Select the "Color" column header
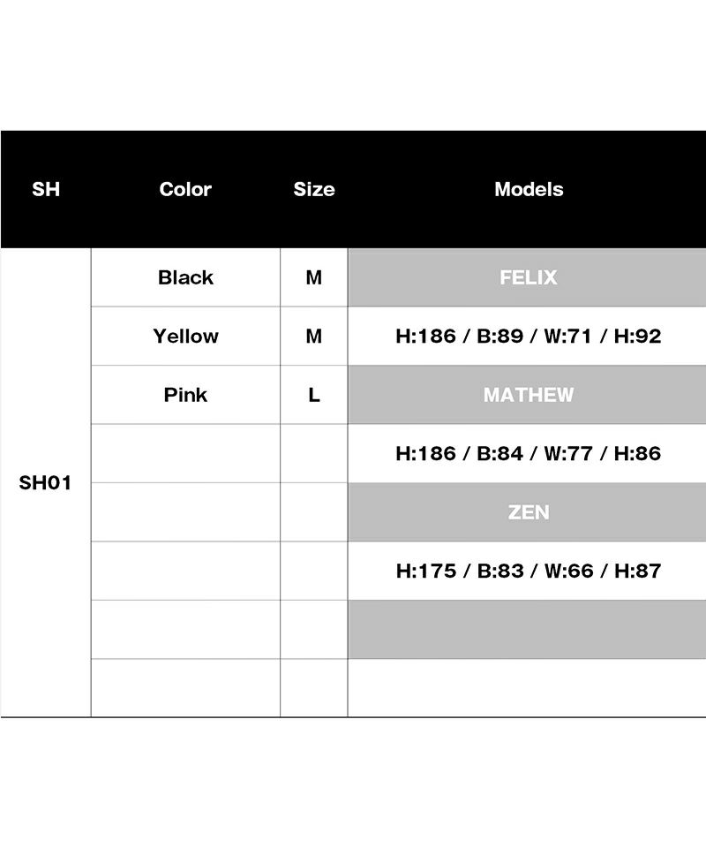This screenshot has width=706, height=848. click(x=185, y=189)
